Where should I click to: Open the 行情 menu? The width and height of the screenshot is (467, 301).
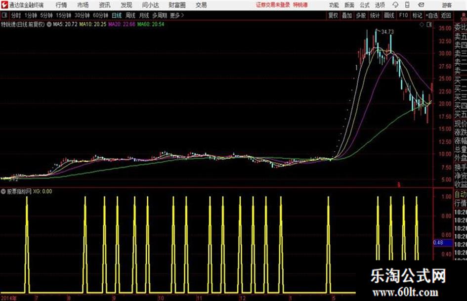coord(61,5)
